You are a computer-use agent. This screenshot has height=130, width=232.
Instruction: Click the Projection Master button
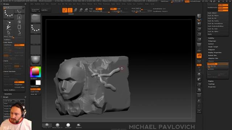pos(36,10)
